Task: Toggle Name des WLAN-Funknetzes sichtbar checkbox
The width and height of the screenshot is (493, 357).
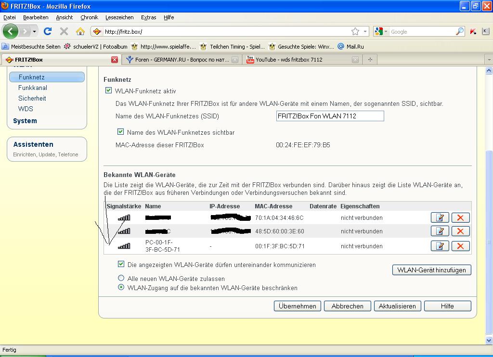Action: coord(120,132)
